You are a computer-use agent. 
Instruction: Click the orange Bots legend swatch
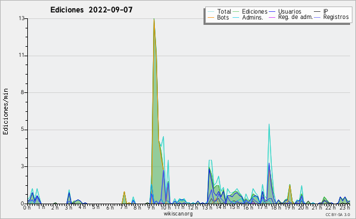click(x=211, y=17)
